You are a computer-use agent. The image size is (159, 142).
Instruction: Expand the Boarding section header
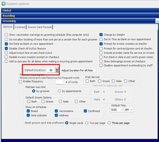click(x=80, y=16)
